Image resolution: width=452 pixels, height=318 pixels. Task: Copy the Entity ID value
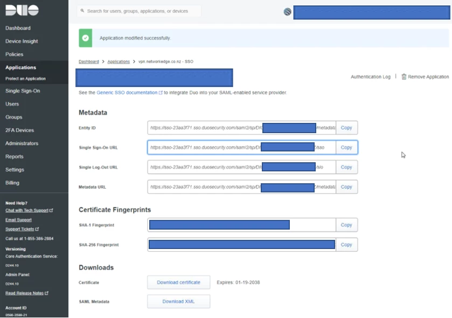click(x=346, y=128)
